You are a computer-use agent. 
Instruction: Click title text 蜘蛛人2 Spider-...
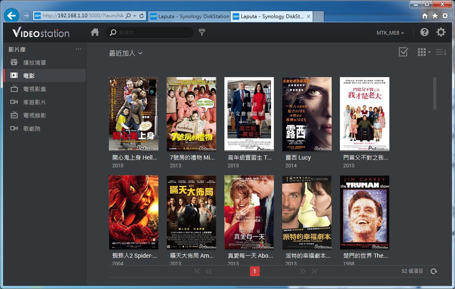point(135,255)
